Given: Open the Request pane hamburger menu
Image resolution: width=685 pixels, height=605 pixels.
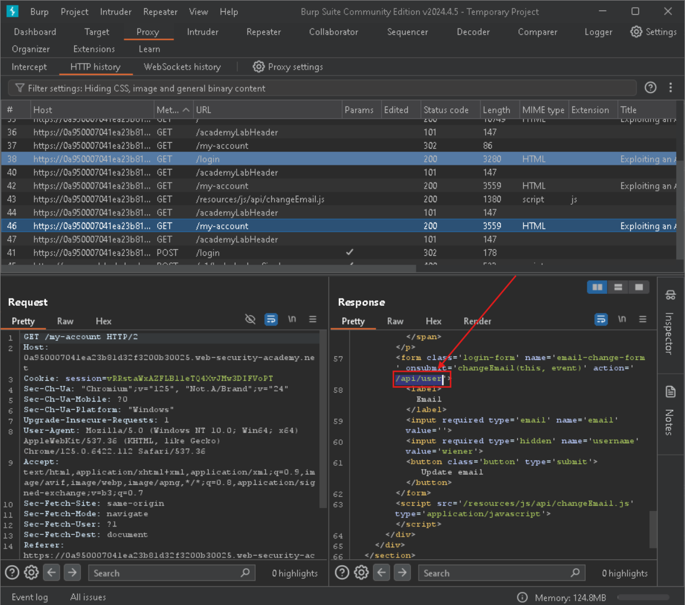Looking at the screenshot, I should click(x=313, y=319).
